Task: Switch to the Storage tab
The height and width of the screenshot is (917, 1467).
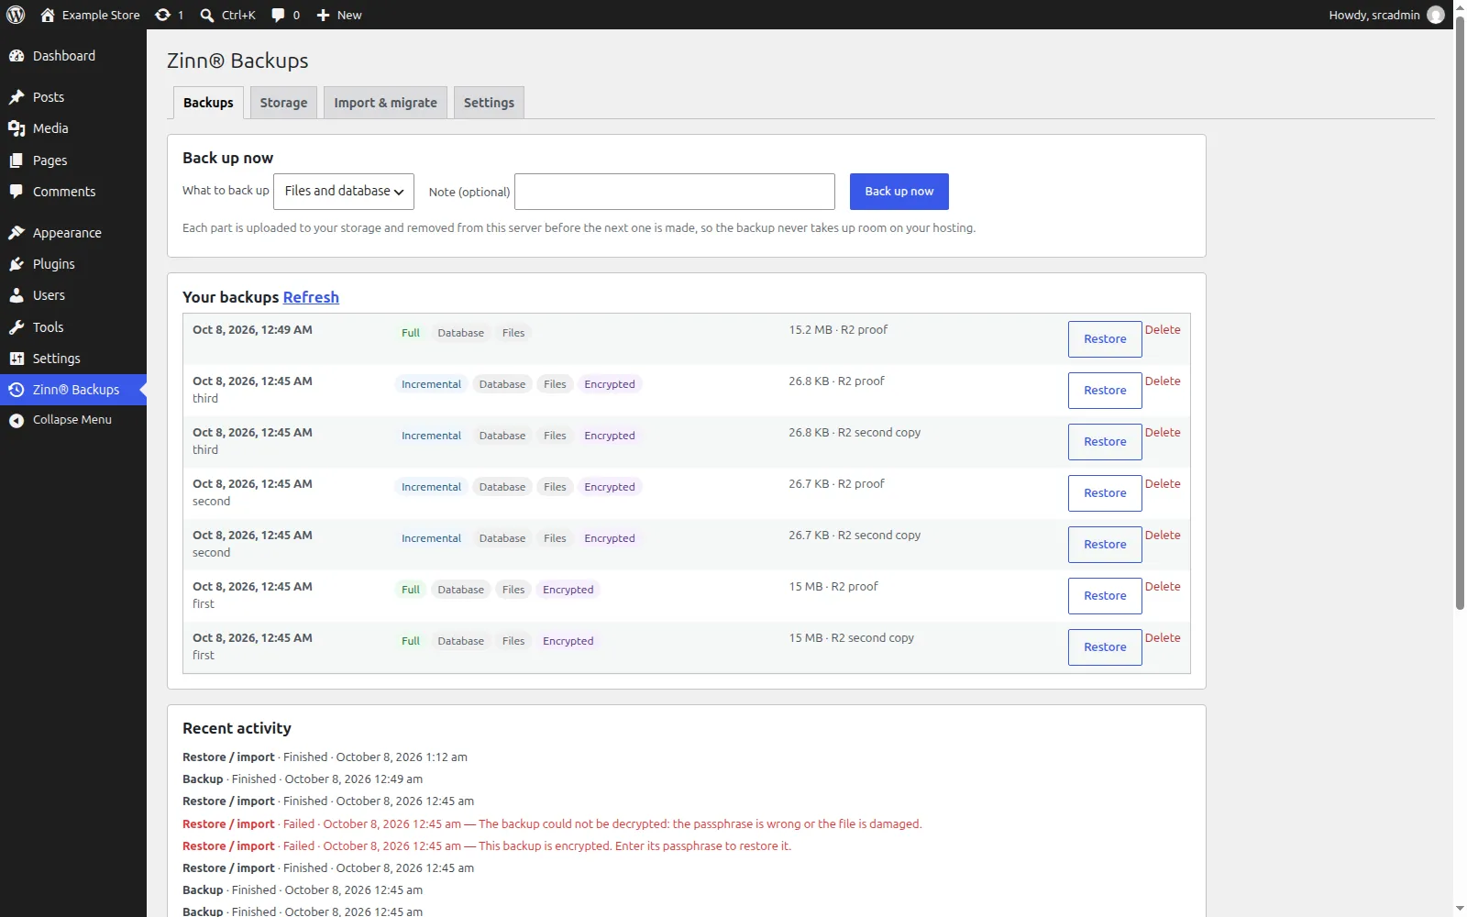Action: [x=283, y=103]
